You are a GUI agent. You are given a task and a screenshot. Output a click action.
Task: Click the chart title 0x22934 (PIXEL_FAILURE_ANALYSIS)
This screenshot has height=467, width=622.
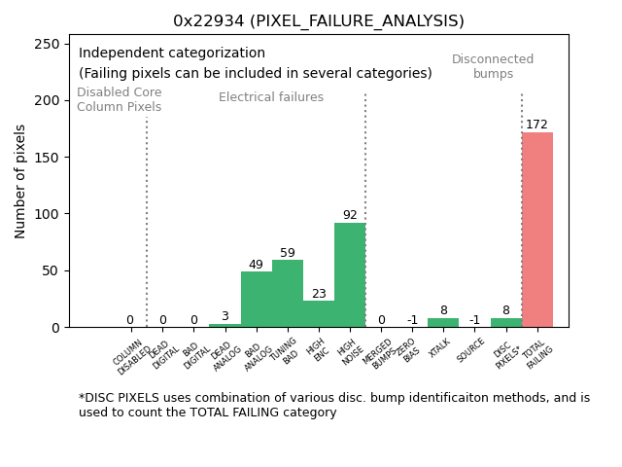tap(319, 21)
